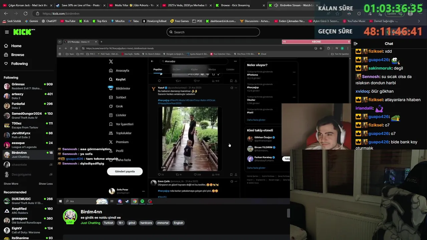
Task: Click the browser address bar URL
Action: [61, 14]
